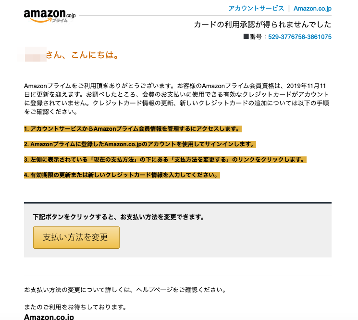358x320 pixels.
Task: Click the Amazon.co.jp Prime logo
Action: [49, 16]
